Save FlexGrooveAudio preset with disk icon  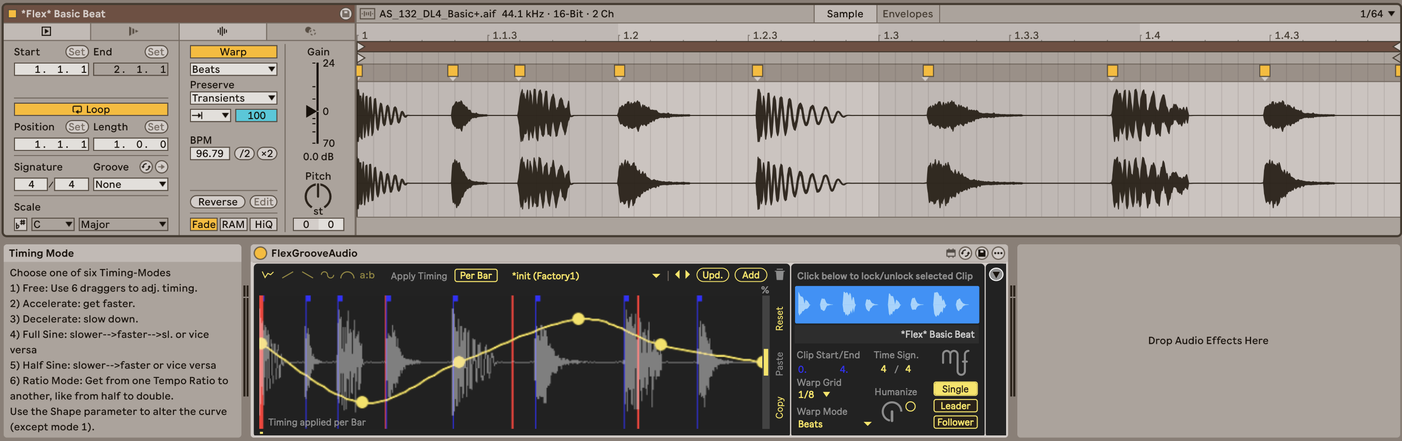982,253
